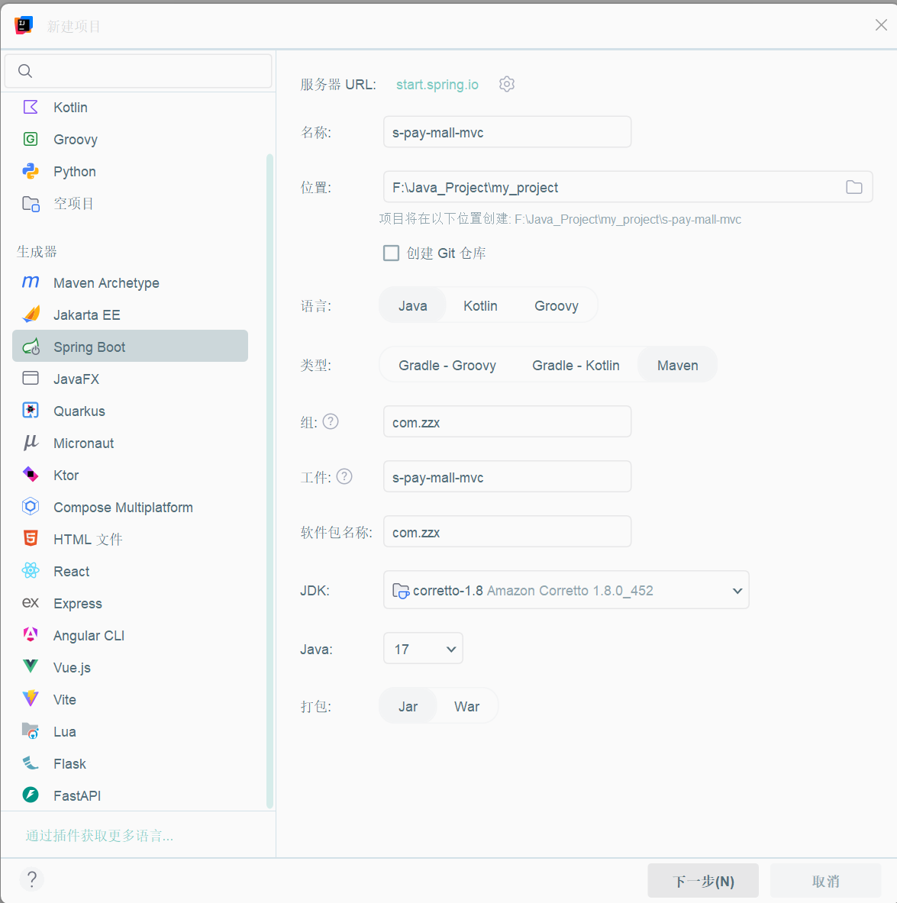Viewport: 897px width, 903px height.
Task: Show help for the 工件 (artifact) field
Action: pyautogui.click(x=344, y=477)
